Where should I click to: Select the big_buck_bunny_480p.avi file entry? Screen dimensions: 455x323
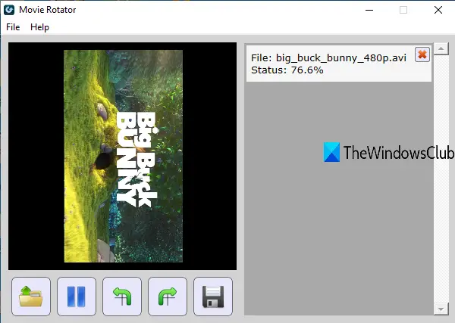[x=339, y=64]
